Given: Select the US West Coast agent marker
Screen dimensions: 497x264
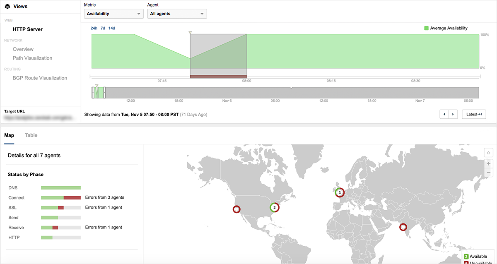Looking at the screenshot, I should coord(236,209).
